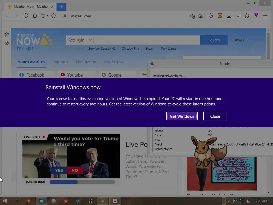The width and height of the screenshot is (273, 205).
Task: Open the yellow notes icon
Action: [x=220, y=16]
